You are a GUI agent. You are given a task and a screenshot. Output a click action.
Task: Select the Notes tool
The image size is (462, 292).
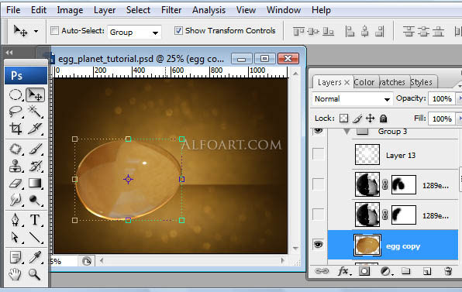point(16,257)
